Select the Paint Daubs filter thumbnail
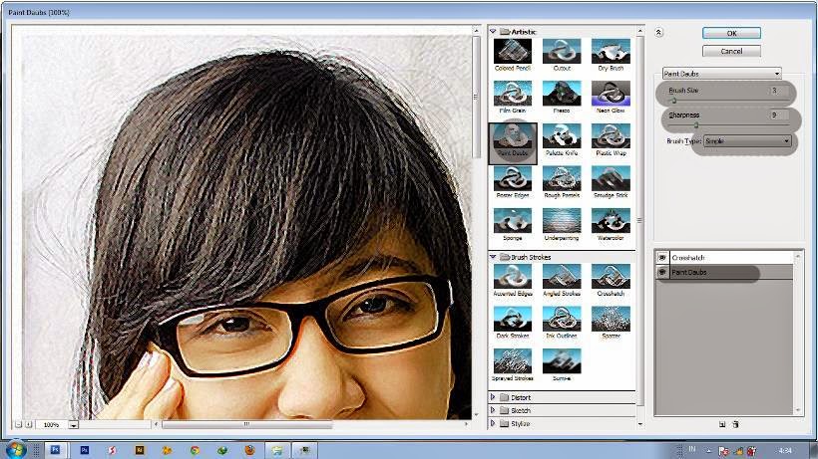This screenshot has width=818, height=459. (x=513, y=136)
